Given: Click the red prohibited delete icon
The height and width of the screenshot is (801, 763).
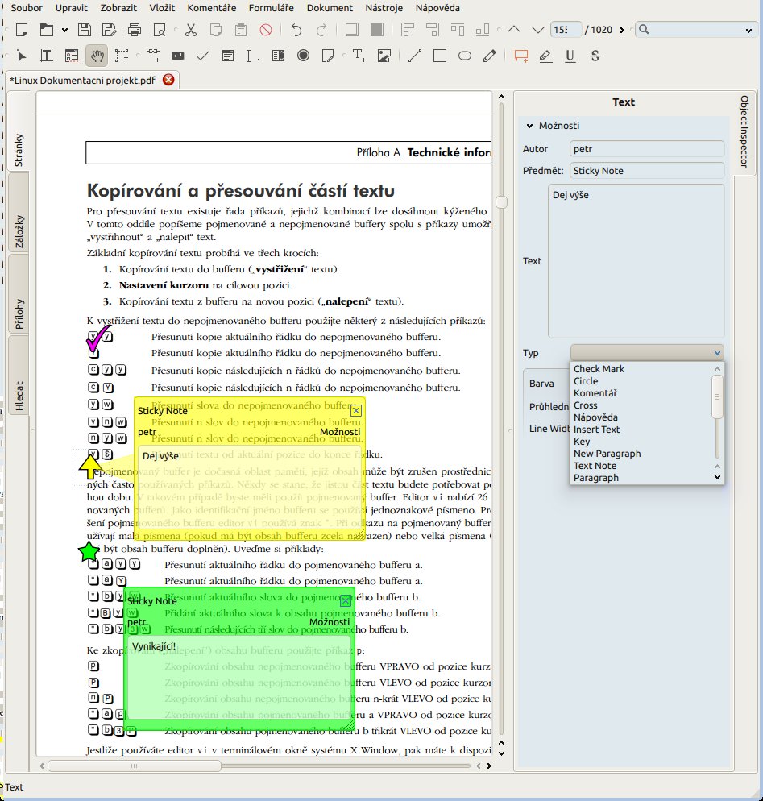Looking at the screenshot, I should click(x=266, y=30).
